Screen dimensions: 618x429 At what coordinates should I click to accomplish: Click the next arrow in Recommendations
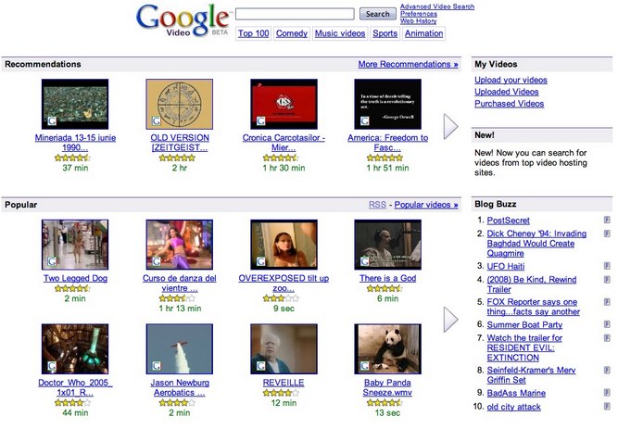click(450, 127)
